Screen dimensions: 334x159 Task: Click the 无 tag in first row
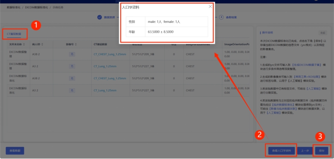pos(72,54)
